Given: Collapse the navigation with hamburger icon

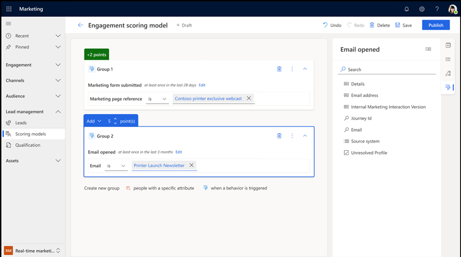Looking at the screenshot, I should [x=8, y=24].
